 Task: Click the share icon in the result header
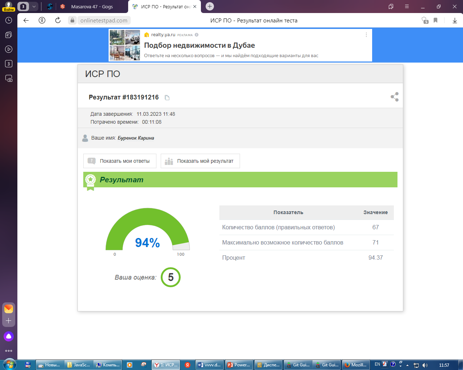tap(395, 97)
